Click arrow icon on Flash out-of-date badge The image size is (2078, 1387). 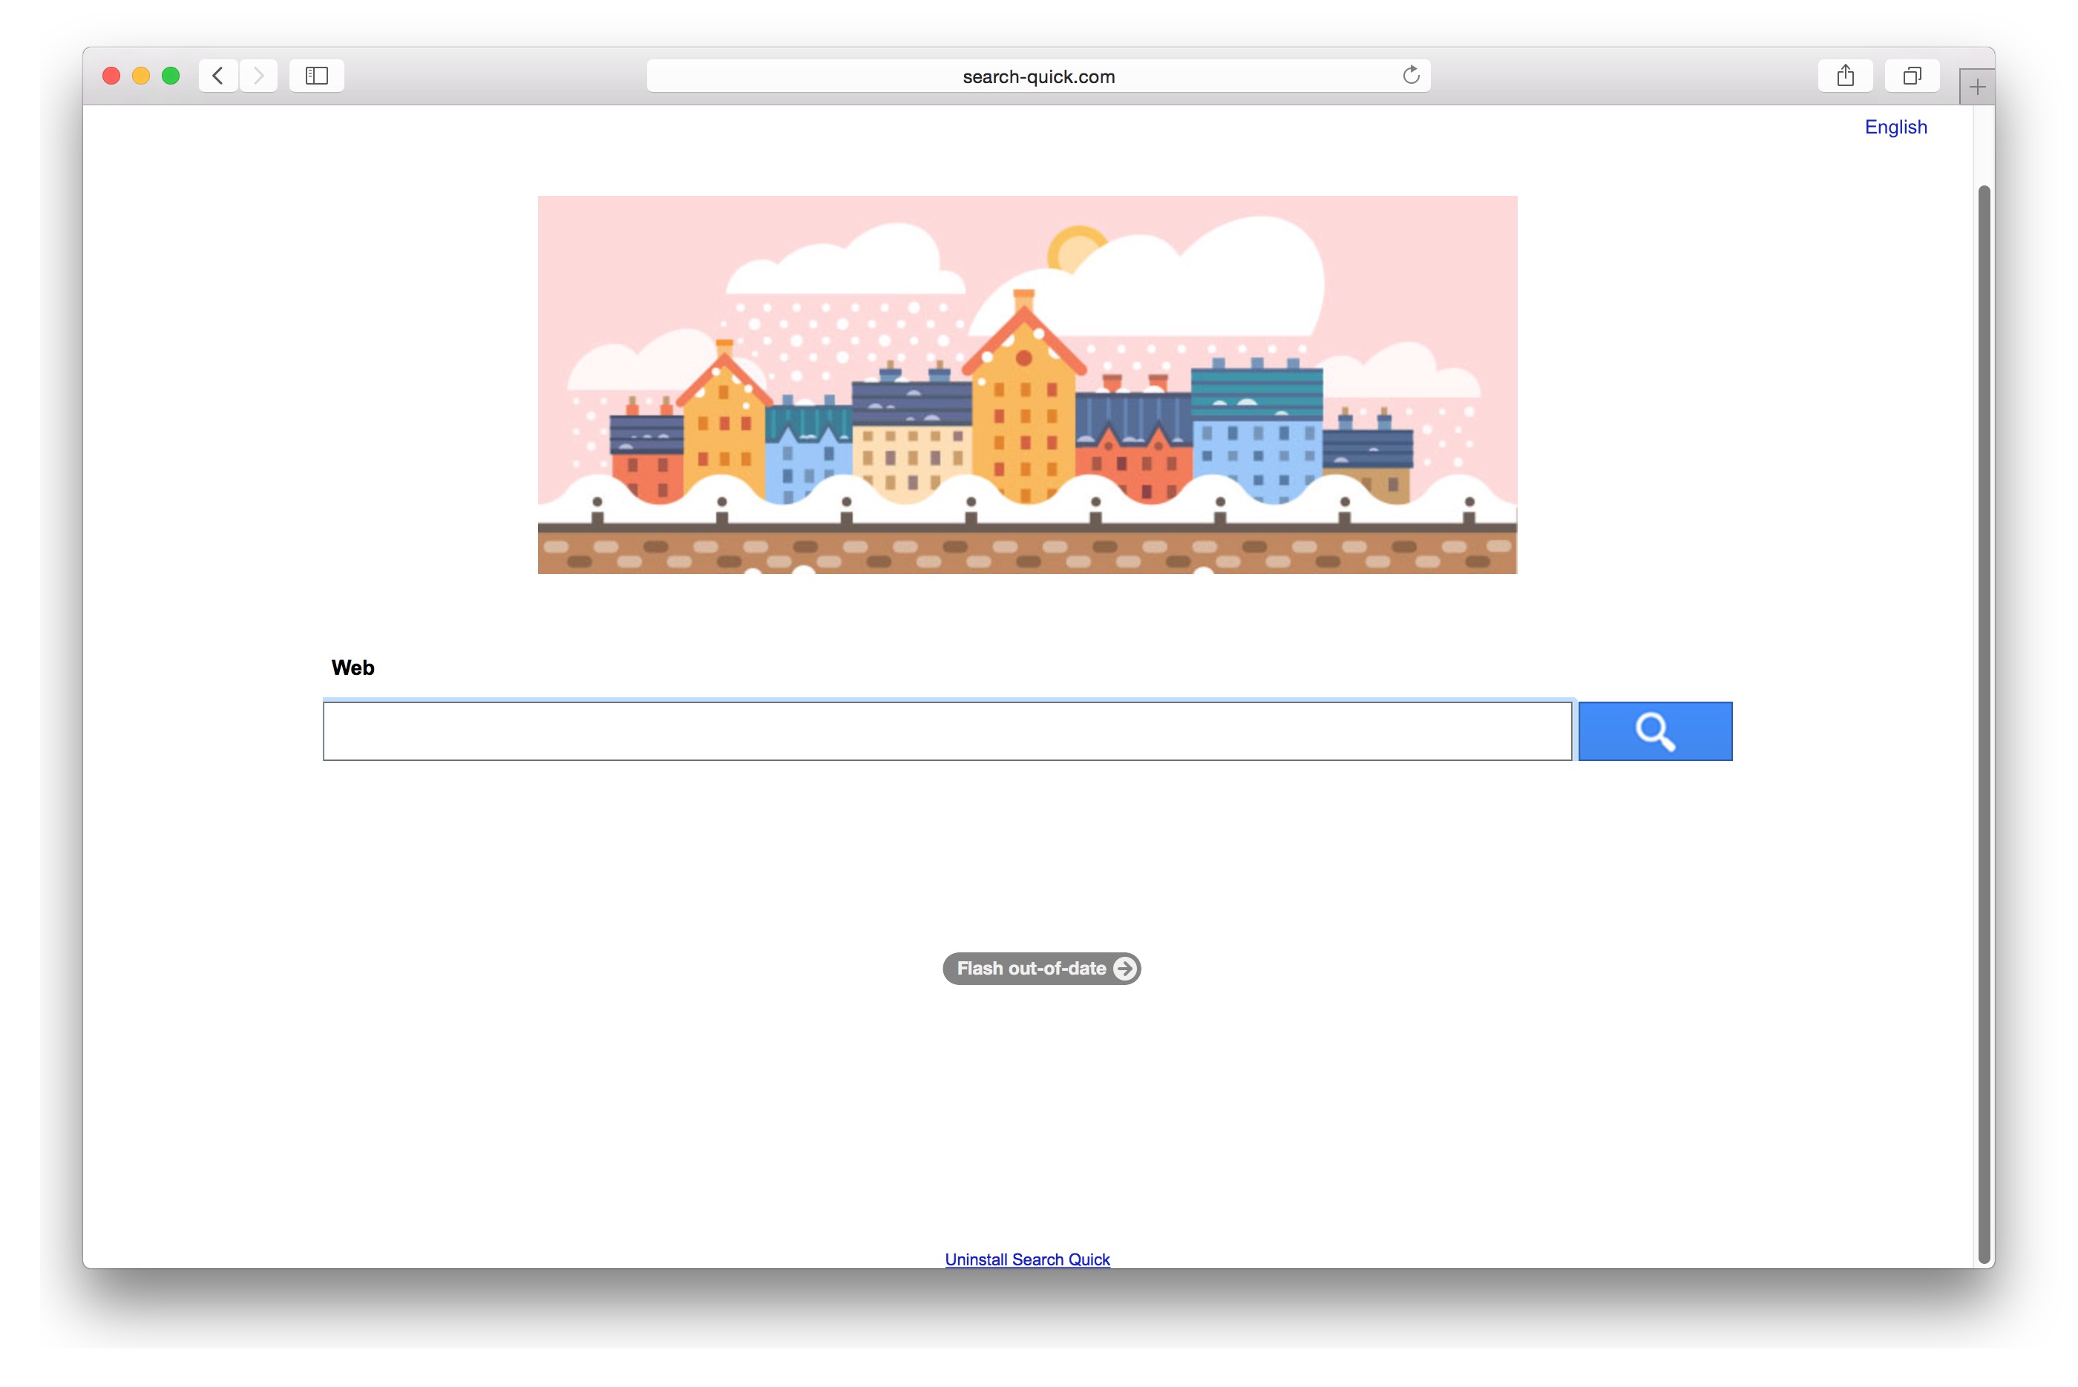click(1124, 969)
